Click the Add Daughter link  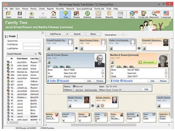[x=91, y=90]
